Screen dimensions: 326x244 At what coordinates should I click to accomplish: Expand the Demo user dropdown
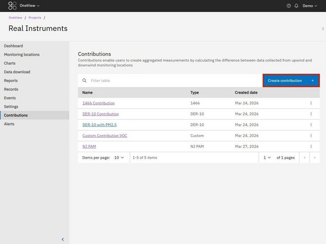click(x=310, y=6)
